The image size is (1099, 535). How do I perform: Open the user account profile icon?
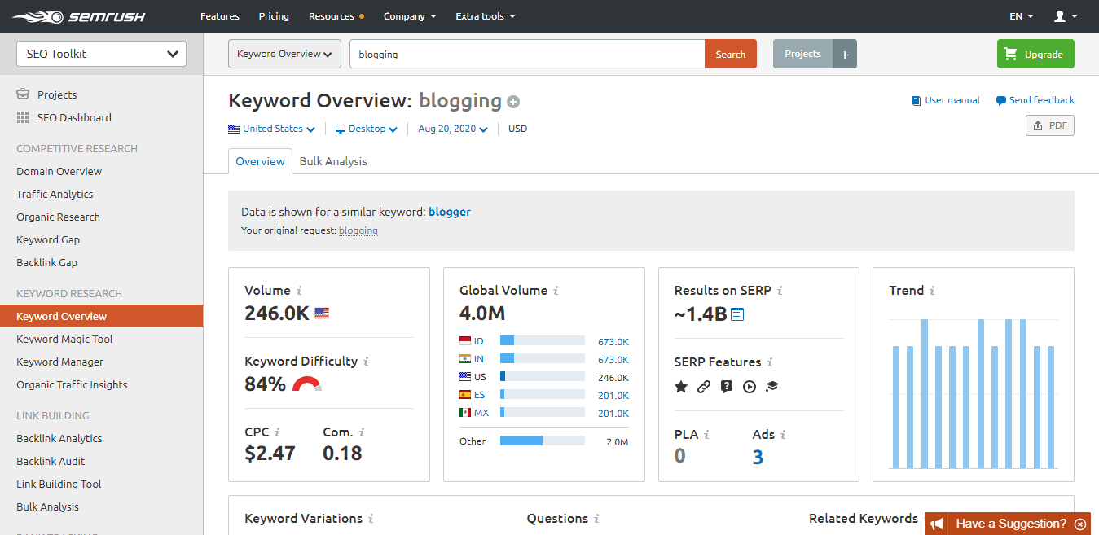click(1065, 16)
